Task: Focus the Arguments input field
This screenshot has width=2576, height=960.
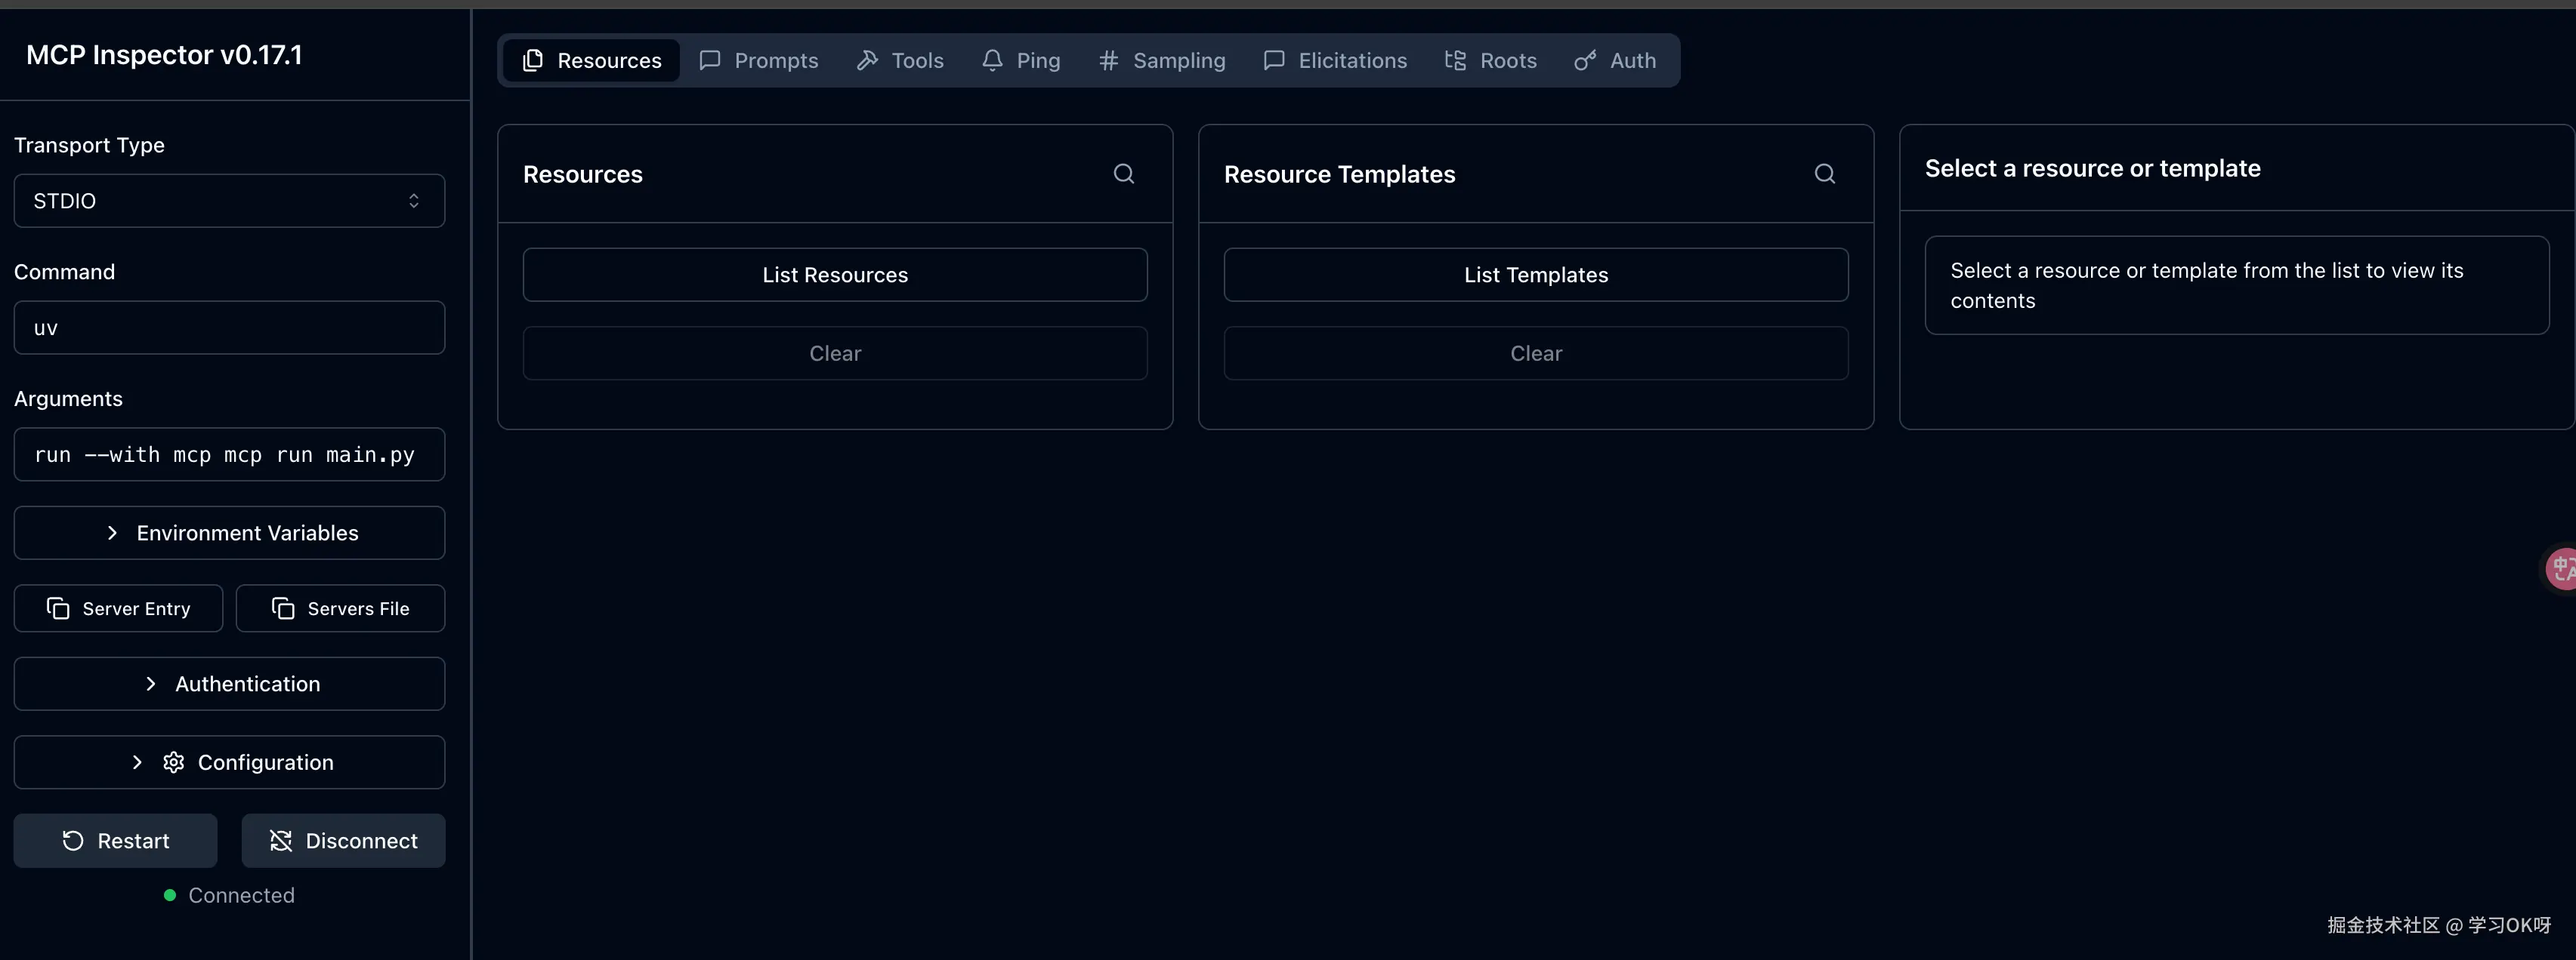Action: 229,454
